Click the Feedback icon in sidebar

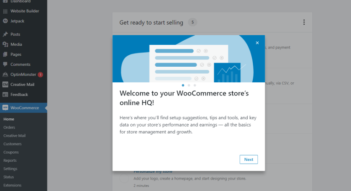tap(5, 95)
